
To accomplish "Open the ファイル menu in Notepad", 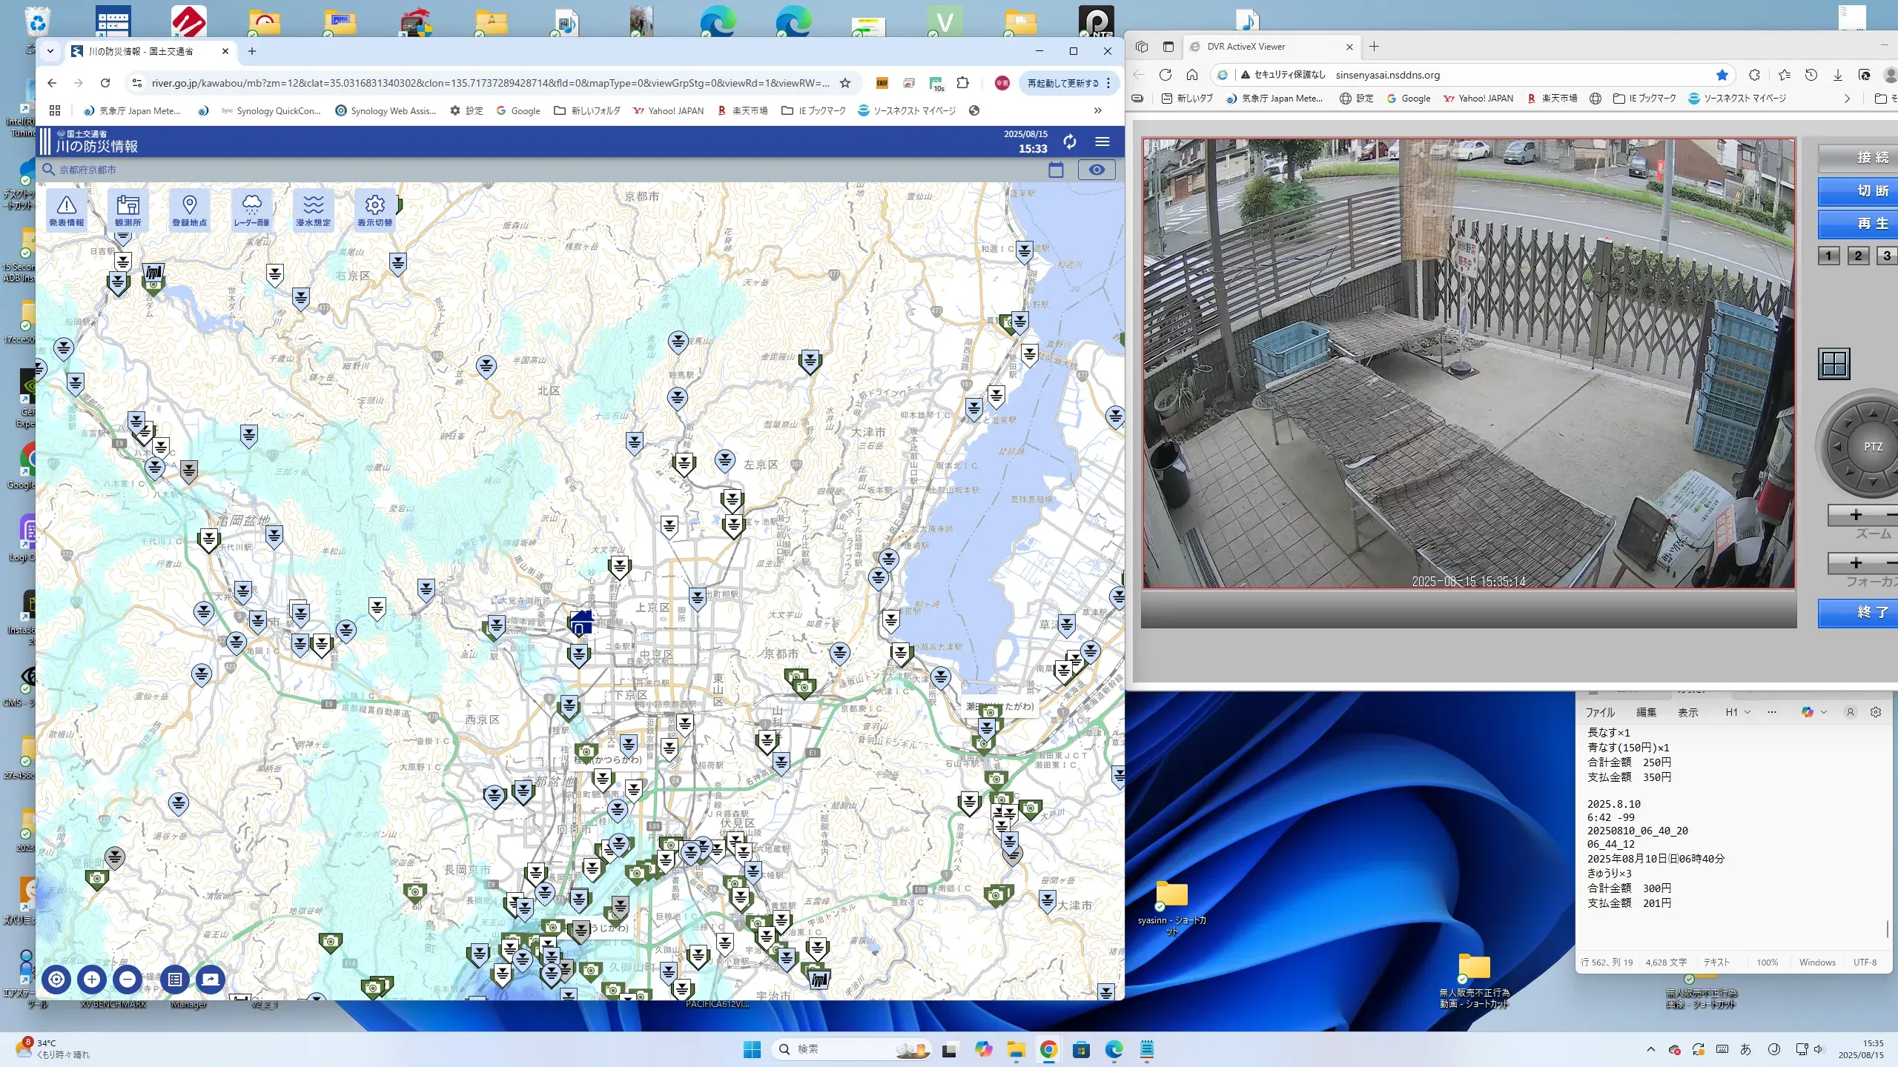I will [1600, 712].
